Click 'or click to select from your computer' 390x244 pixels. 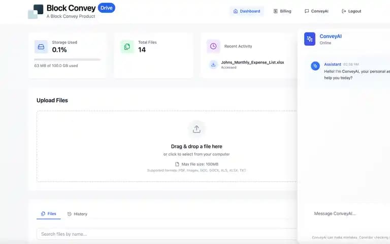tap(197, 154)
